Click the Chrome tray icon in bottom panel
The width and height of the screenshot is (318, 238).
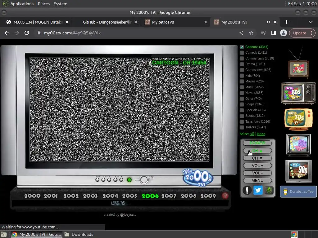point(294,234)
